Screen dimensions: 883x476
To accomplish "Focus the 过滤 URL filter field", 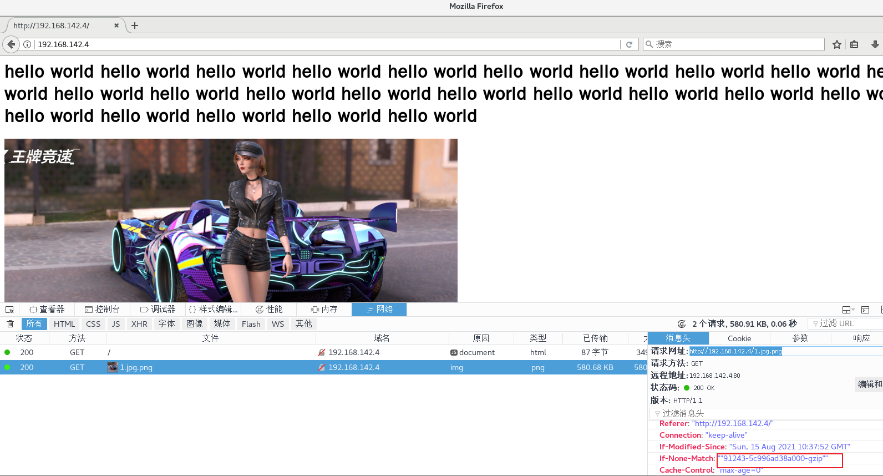I will coord(845,323).
